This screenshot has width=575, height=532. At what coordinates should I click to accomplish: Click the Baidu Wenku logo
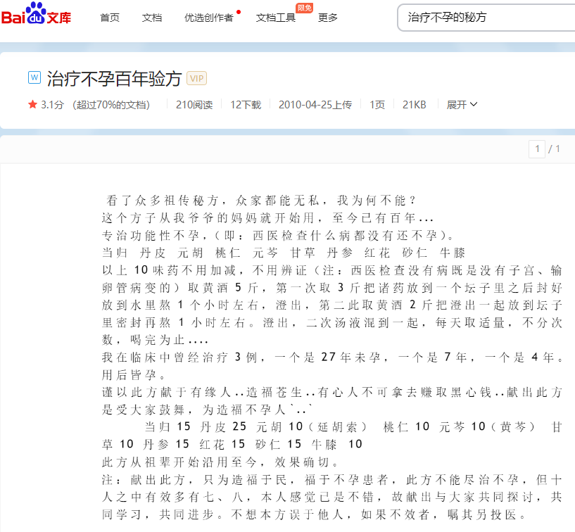click(37, 15)
